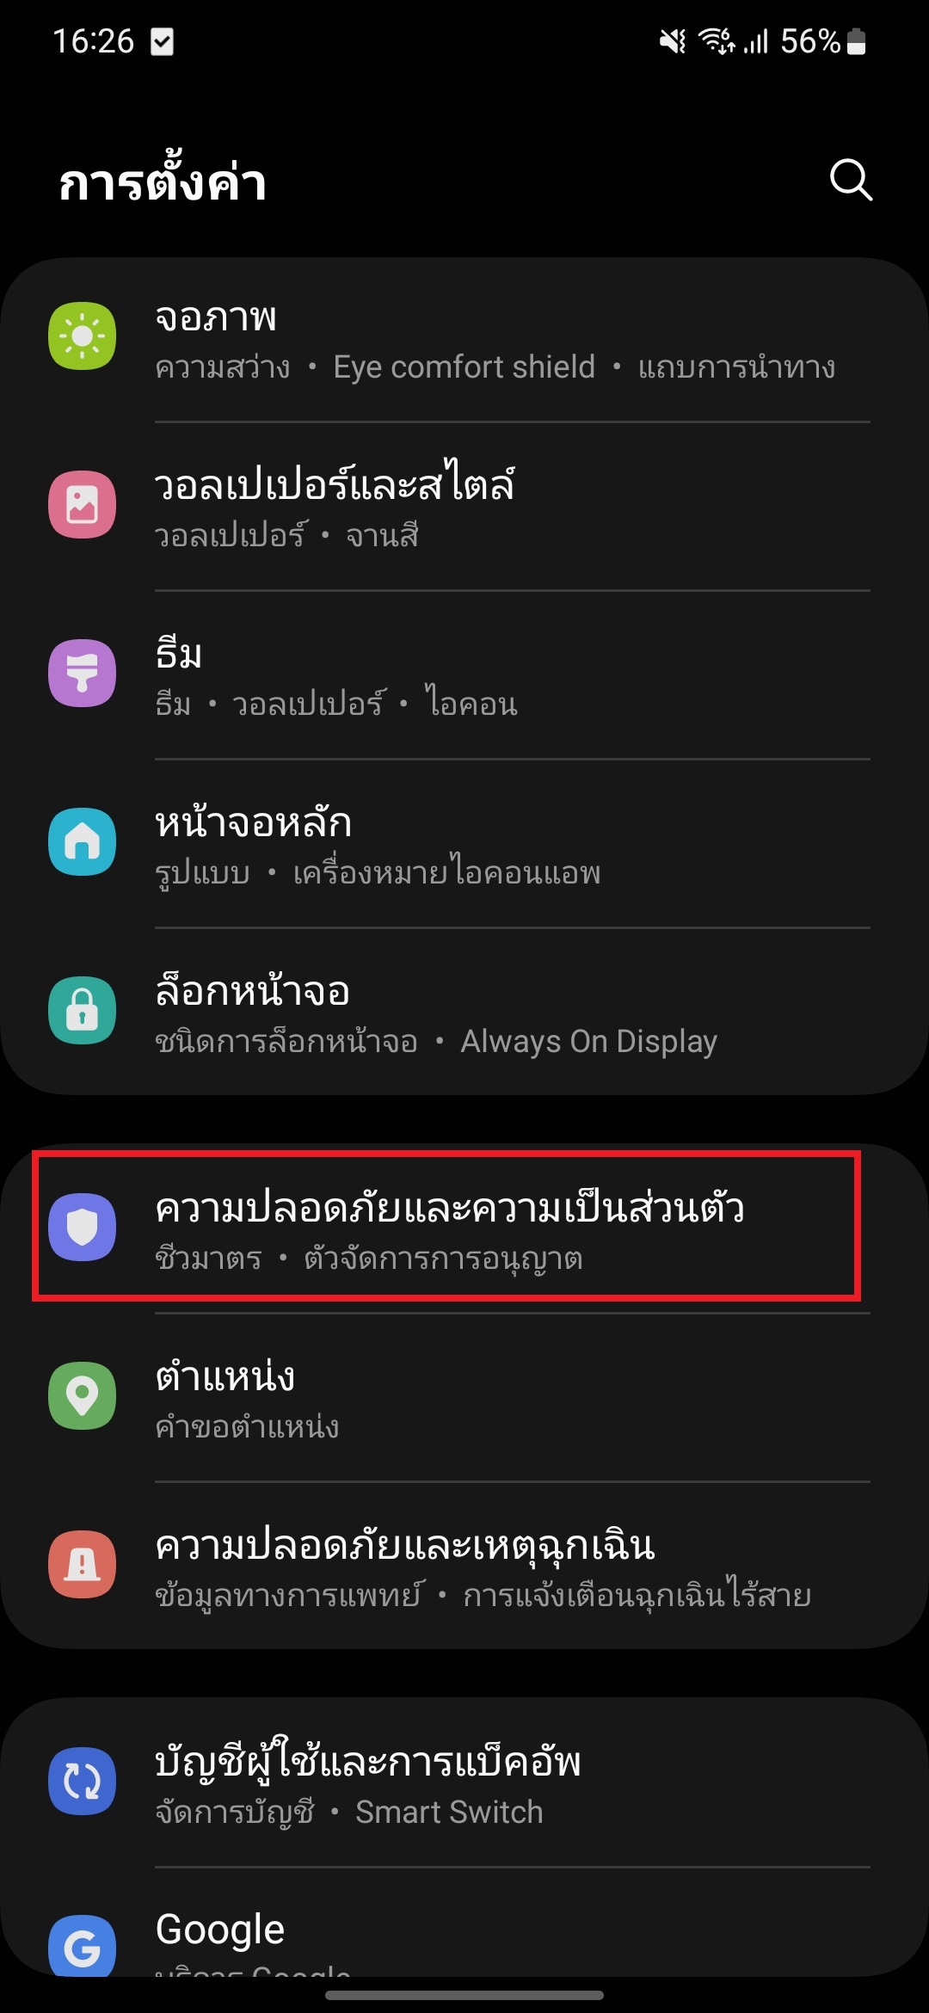
Task: Tap the pink wallpaper picture icon
Action: point(82,504)
